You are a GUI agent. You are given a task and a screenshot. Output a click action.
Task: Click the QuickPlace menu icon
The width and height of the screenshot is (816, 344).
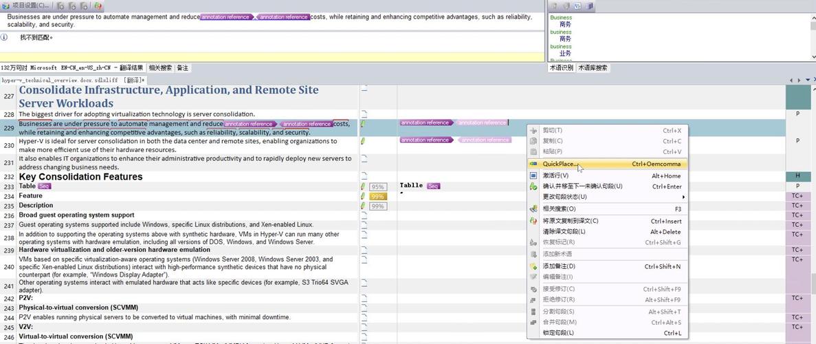click(x=533, y=164)
